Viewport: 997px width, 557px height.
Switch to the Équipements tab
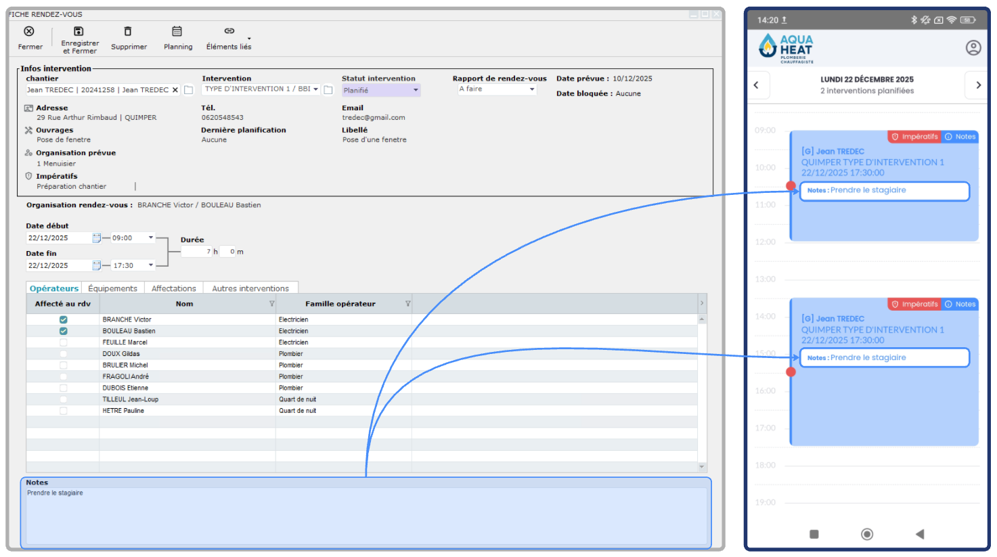pos(112,288)
